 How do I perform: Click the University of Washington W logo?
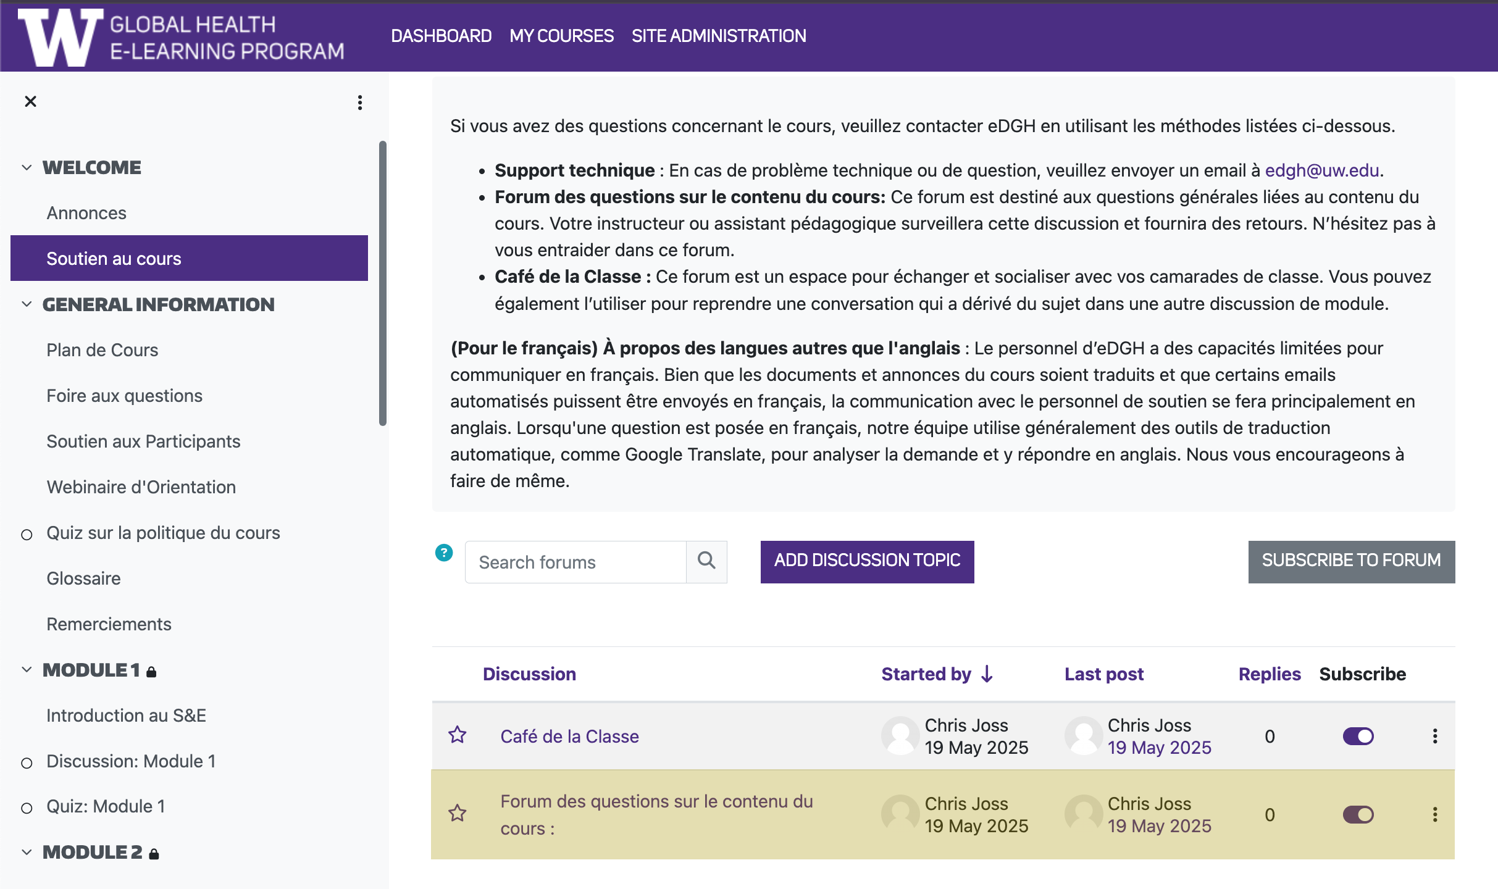point(61,37)
